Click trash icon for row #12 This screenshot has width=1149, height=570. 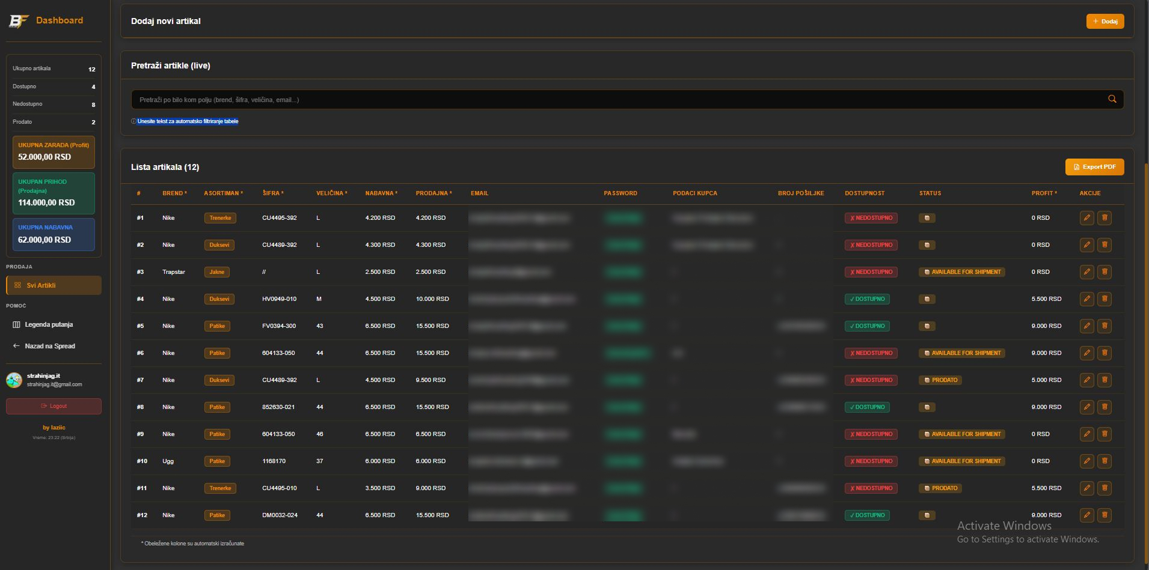point(1105,515)
